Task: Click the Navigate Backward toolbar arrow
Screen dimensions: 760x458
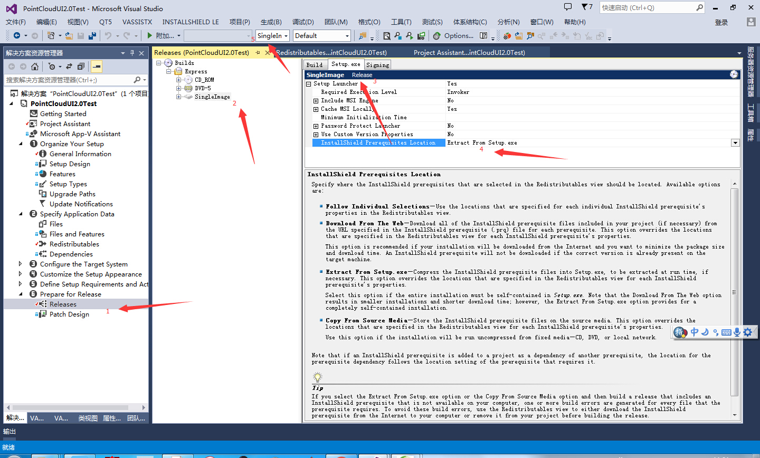Action: [x=17, y=35]
